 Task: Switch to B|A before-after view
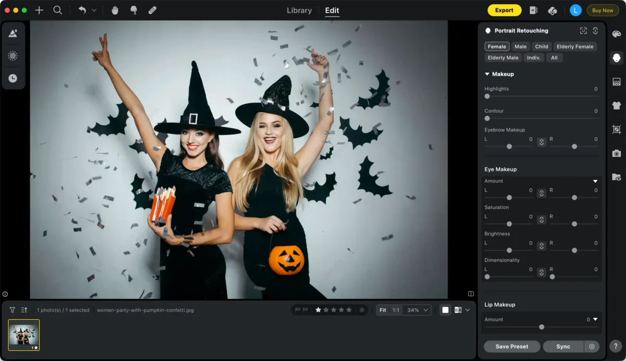click(458, 310)
